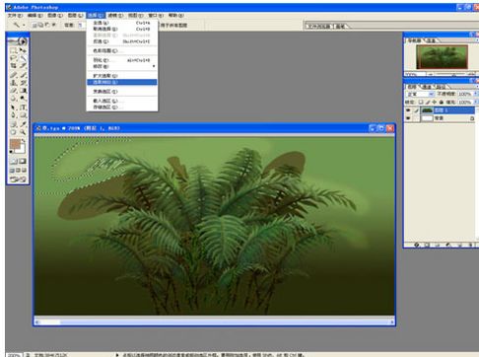Screen dimensions: 479x357
Task: Hide the 背景 layer eye
Action: click(408, 118)
